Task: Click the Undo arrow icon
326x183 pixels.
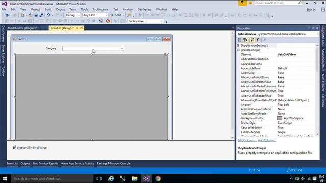Action: [x=48, y=15]
